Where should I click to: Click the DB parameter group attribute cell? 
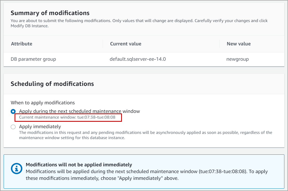coord(33,59)
